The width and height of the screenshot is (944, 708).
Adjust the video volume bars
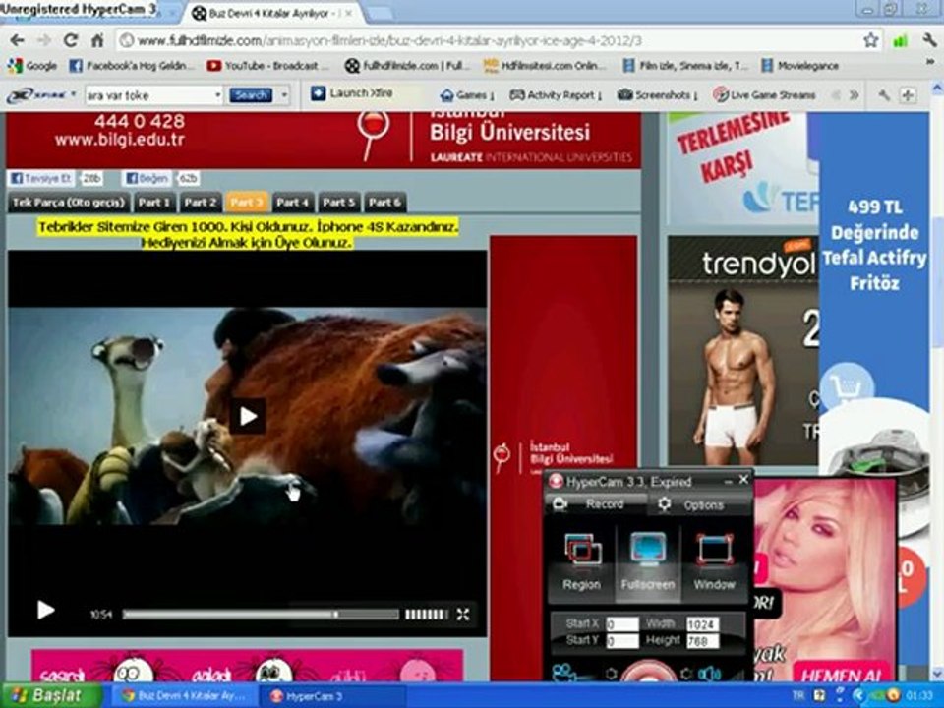[426, 614]
